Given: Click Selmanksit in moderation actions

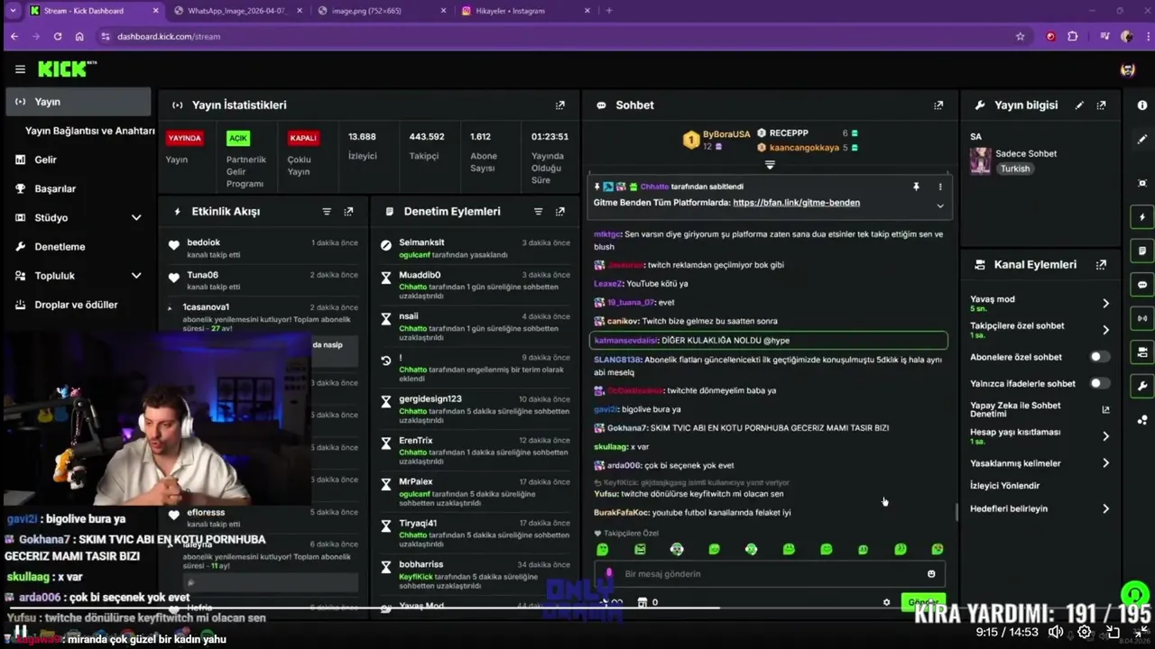Looking at the screenshot, I should 421,242.
